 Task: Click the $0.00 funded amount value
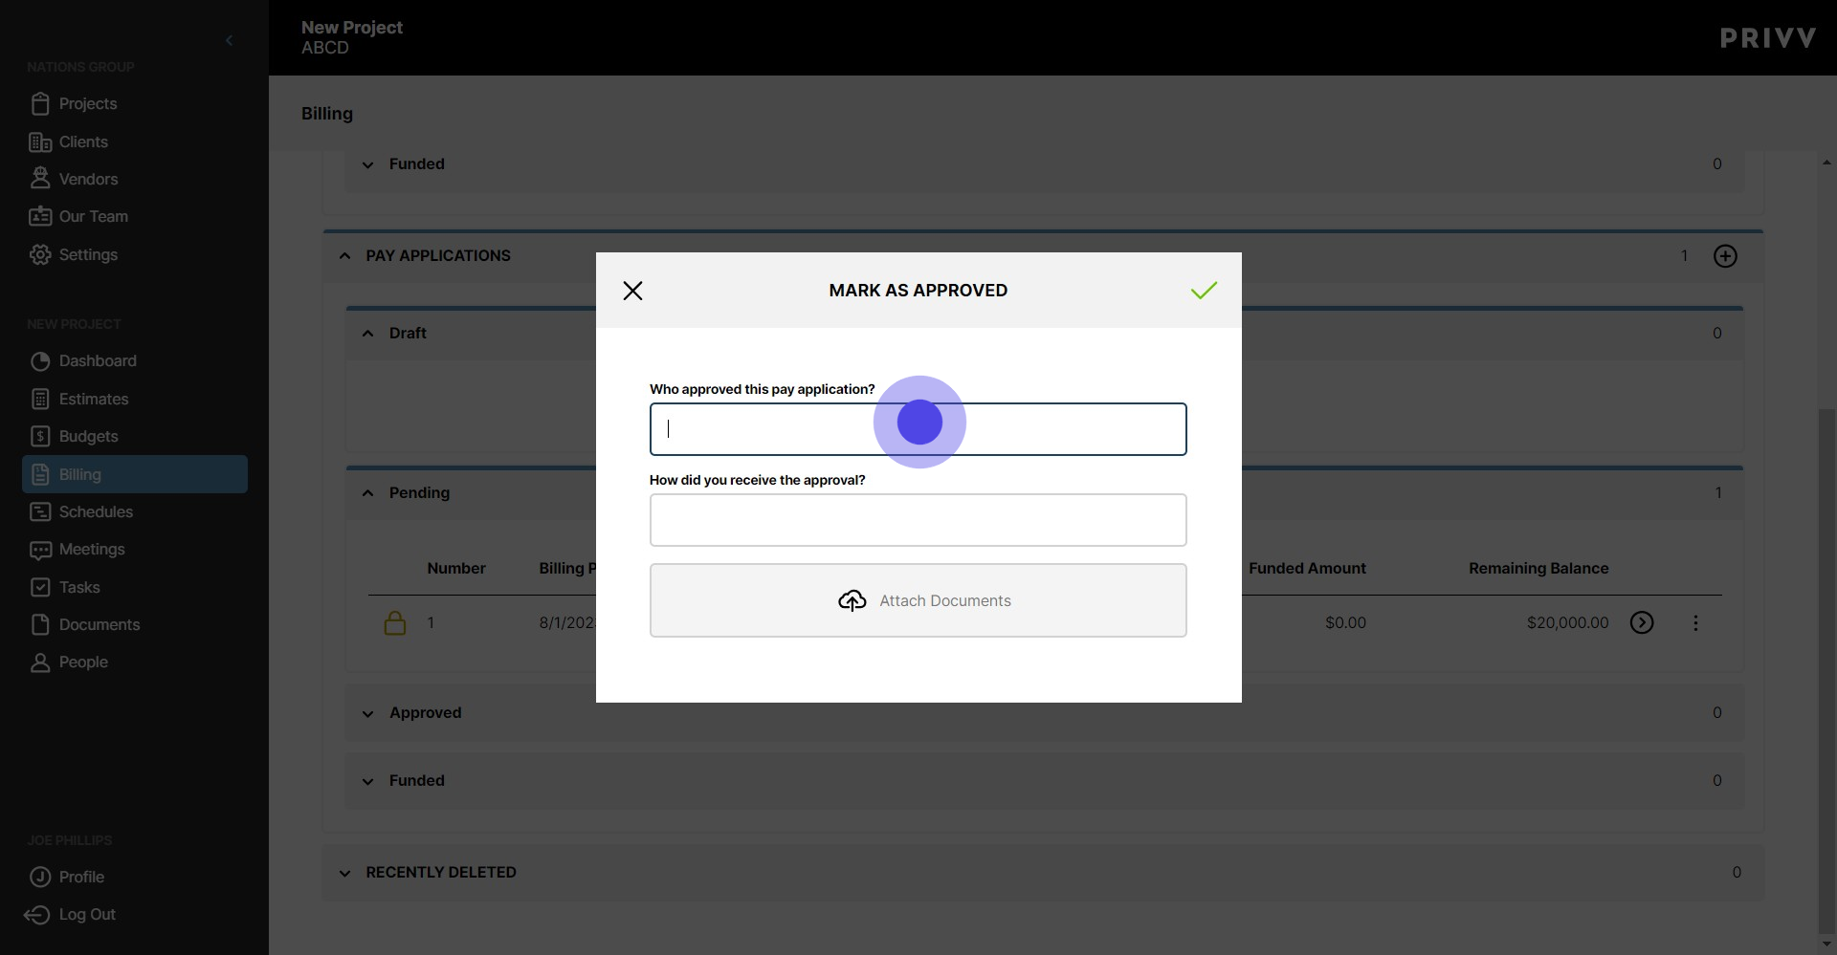point(1345,622)
